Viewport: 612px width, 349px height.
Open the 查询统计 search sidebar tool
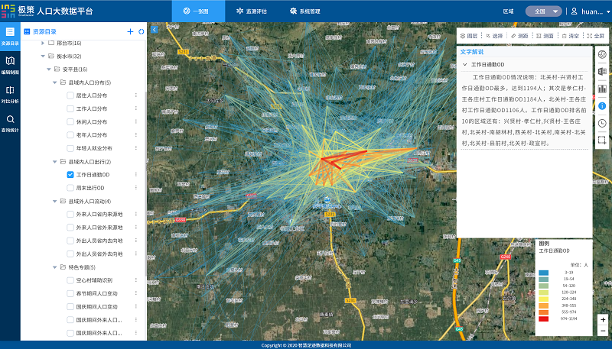pos(10,124)
